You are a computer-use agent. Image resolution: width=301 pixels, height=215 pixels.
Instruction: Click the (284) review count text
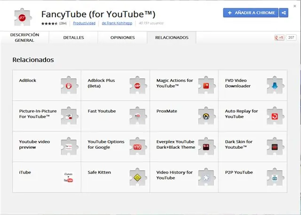coord(63,24)
